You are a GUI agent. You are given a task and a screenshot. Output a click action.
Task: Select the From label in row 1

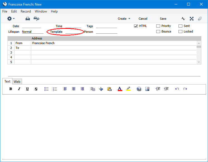click(19, 43)
